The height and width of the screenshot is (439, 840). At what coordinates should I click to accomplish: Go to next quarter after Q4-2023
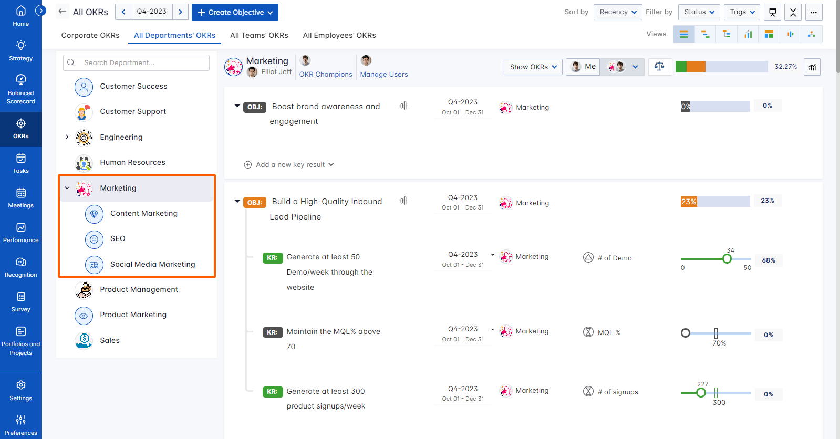180,12
